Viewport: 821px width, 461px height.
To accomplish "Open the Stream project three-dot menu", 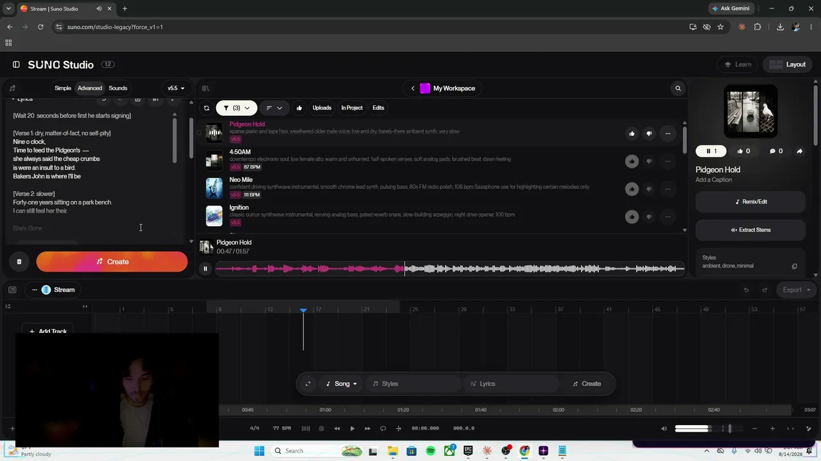I will pos(35,290).
